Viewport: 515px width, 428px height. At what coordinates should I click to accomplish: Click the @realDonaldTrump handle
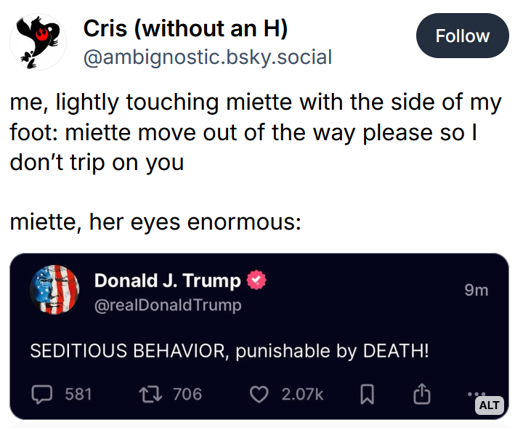pos(168,304)
